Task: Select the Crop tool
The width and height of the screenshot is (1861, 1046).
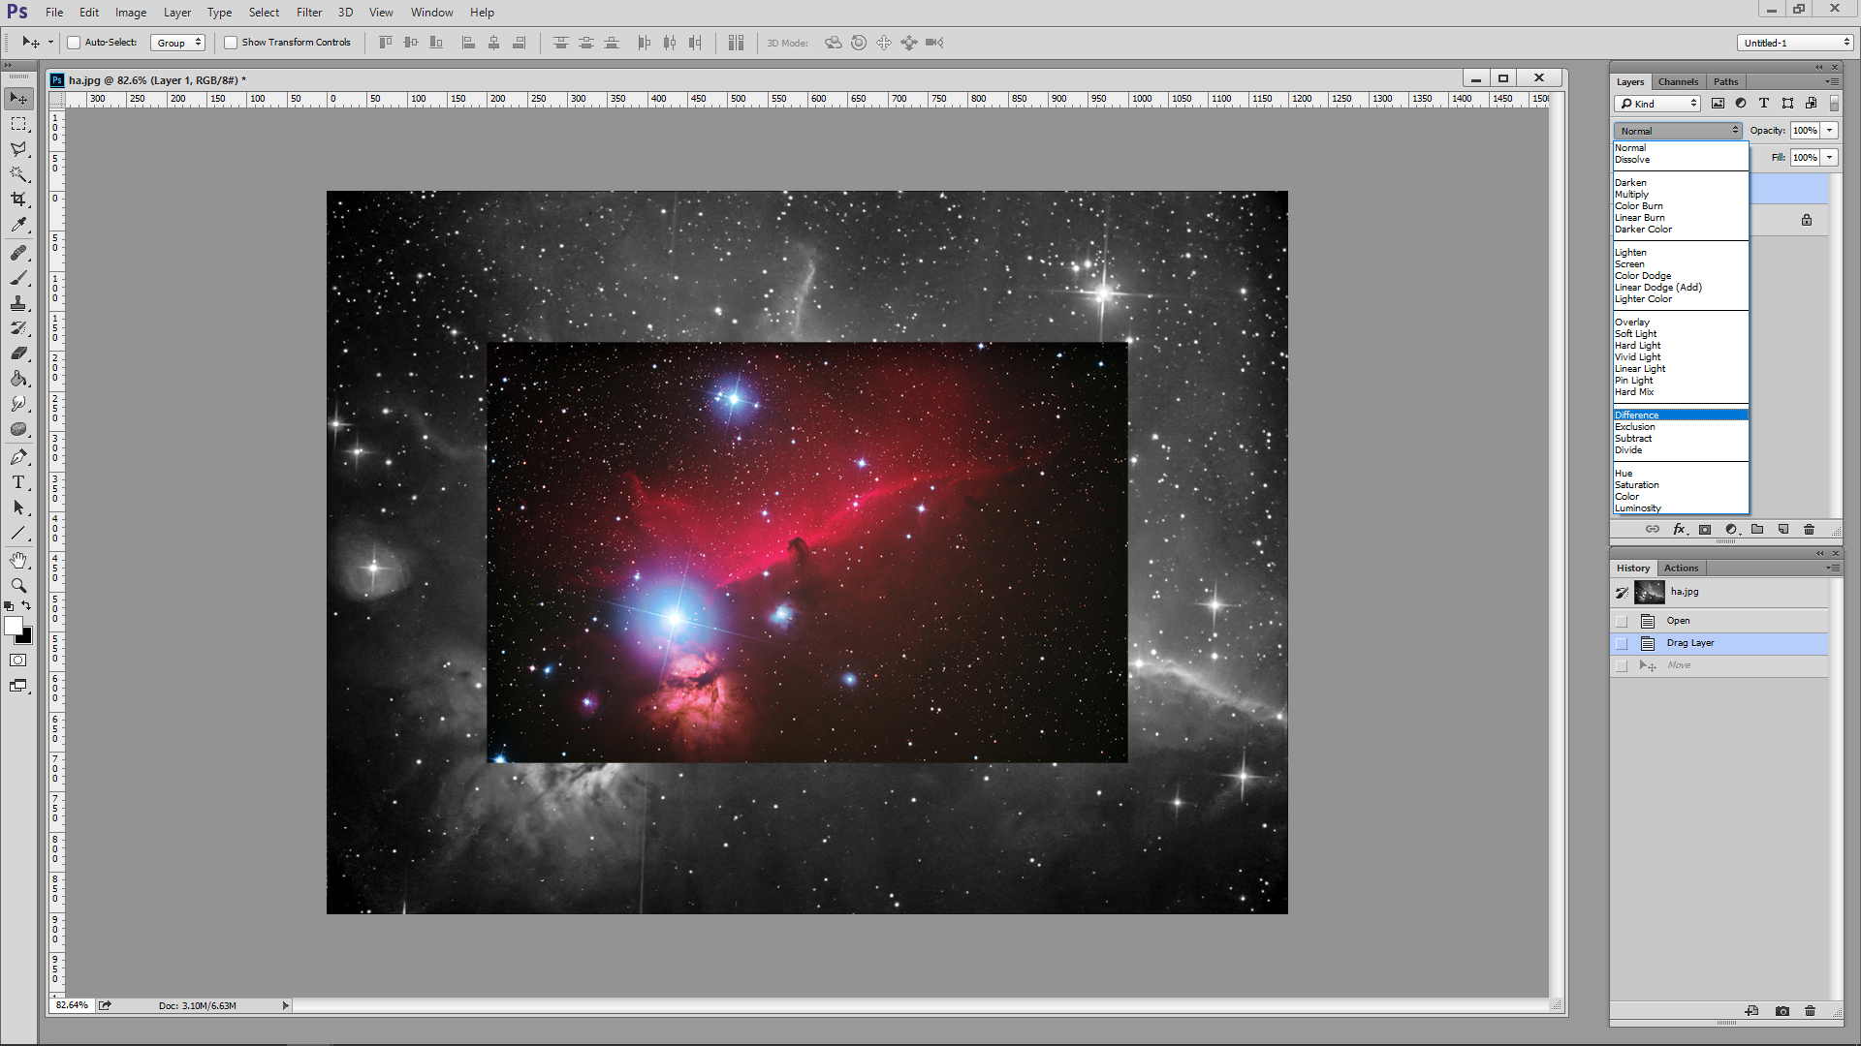Action: pos(18,200)
